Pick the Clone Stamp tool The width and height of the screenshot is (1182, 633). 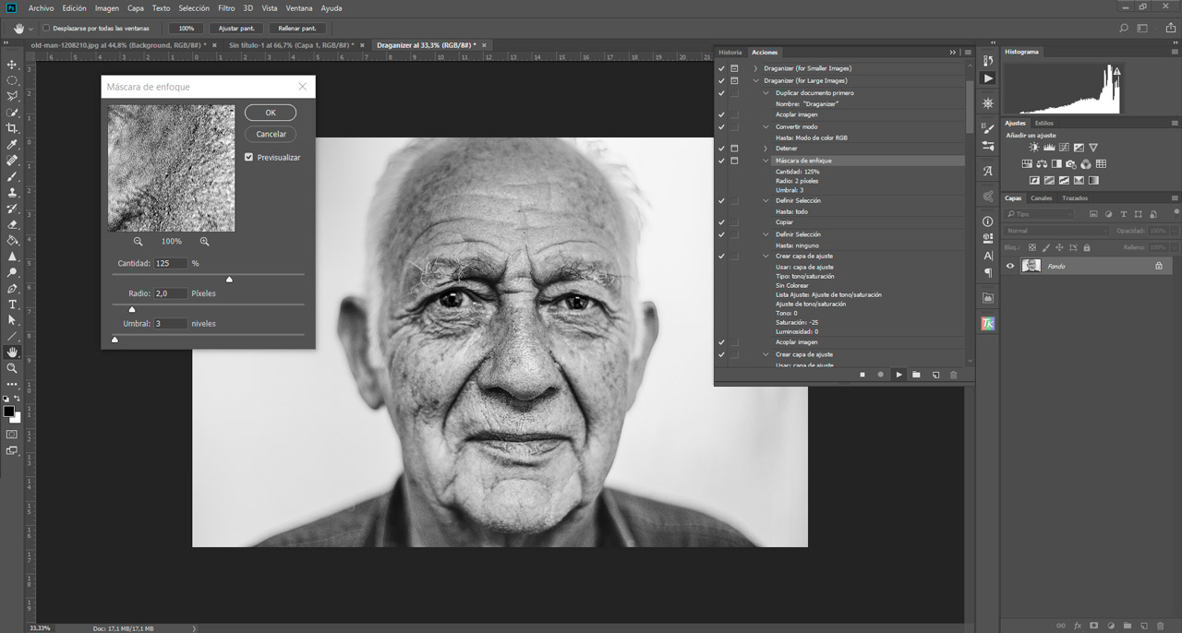[x=12, y=193]
